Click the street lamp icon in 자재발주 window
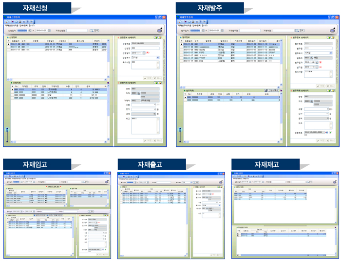 coord(179,135)
